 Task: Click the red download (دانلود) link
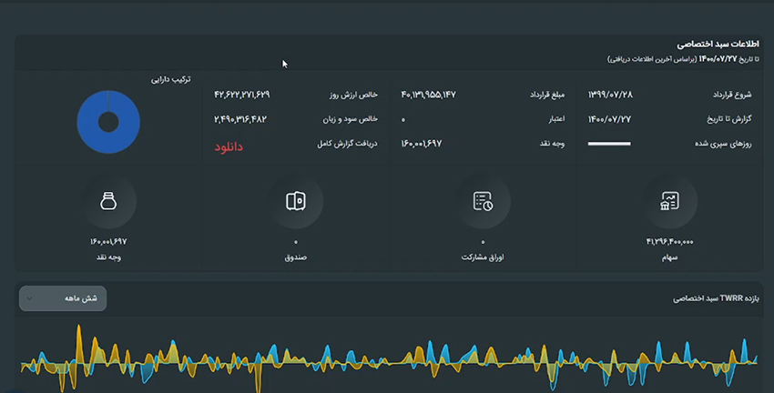[229, 146]
